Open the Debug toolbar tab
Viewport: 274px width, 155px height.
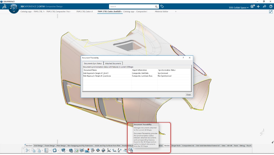242,146
